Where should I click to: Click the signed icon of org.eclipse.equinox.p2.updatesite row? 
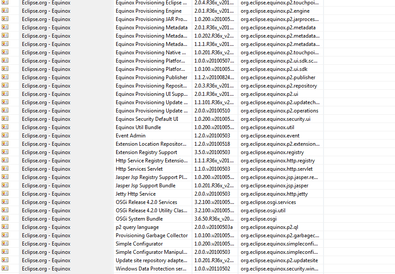(x=5, y=260)
